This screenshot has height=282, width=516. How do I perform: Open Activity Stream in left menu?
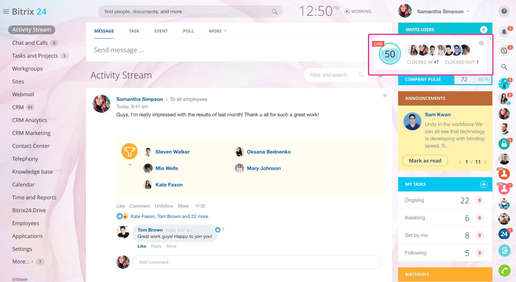[32, 30]
